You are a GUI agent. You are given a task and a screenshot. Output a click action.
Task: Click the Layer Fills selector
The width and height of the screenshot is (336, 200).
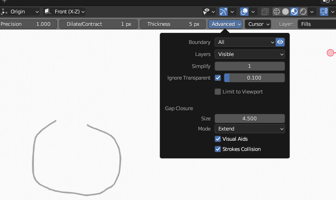(317, 24)
